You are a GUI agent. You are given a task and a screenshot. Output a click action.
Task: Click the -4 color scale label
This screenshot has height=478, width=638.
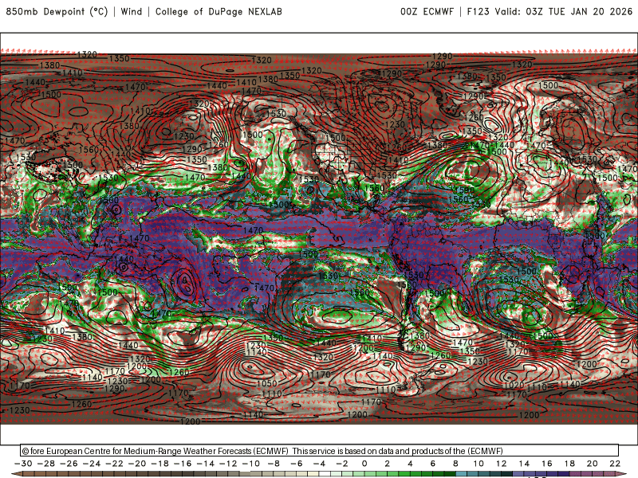(x=320, y=464)
